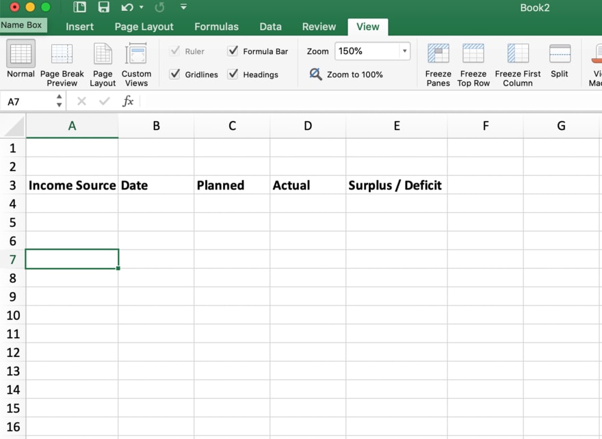Switch to Normal view
The image size is (602, 439).
click(21, 60)
